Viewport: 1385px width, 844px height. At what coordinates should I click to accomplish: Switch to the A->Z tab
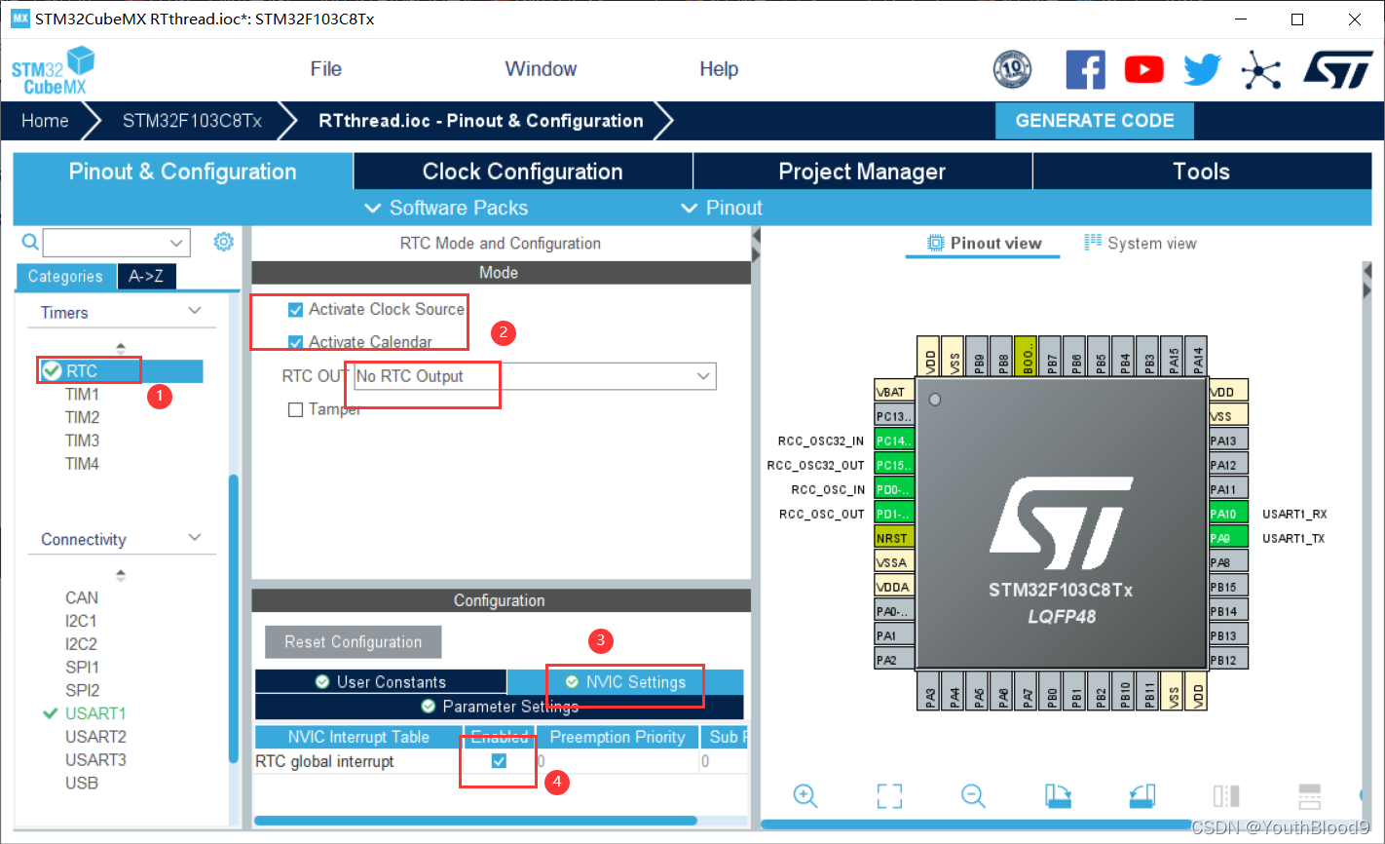pos(146,277)
